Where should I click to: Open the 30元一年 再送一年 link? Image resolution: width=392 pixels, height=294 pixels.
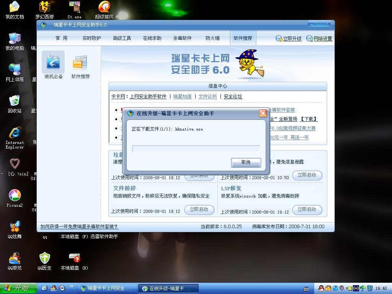(x=289, y=137)
